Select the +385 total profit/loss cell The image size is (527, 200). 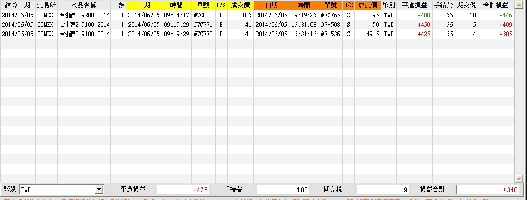coord(496,34)
